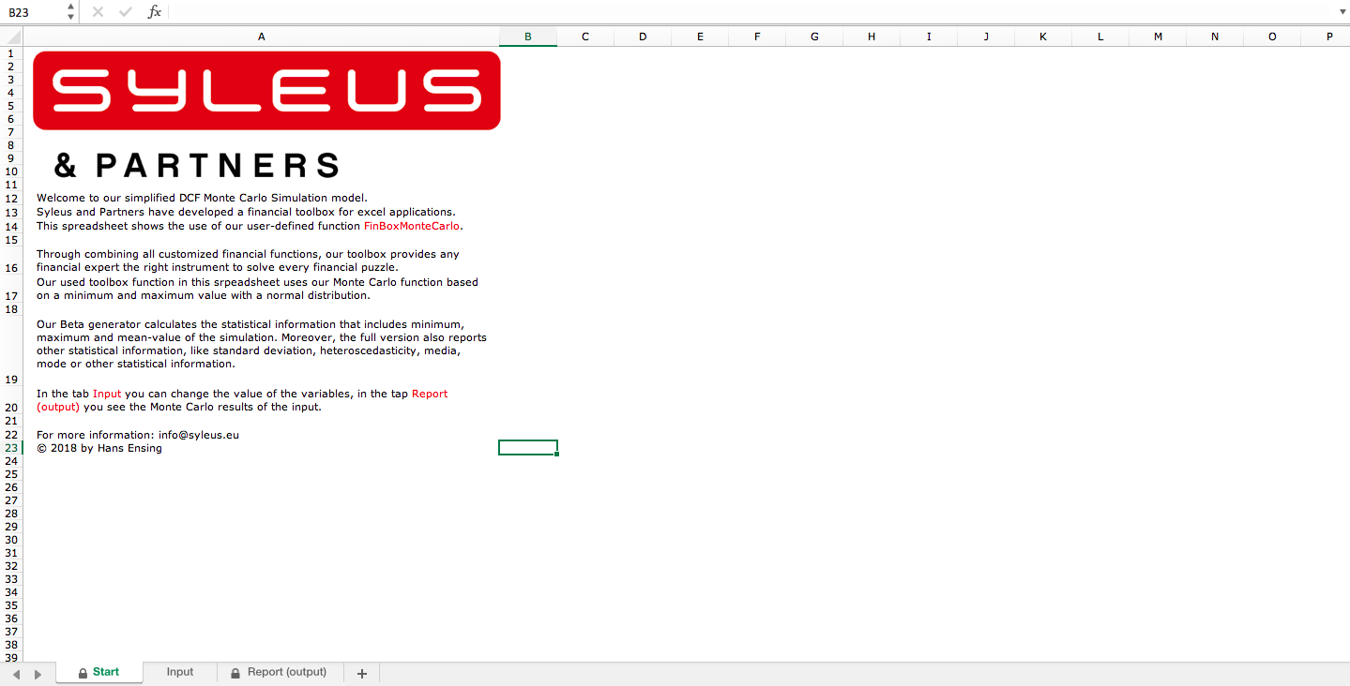1350x686 pixels.
Task: Select column O header
Action: pos(1272,37)
